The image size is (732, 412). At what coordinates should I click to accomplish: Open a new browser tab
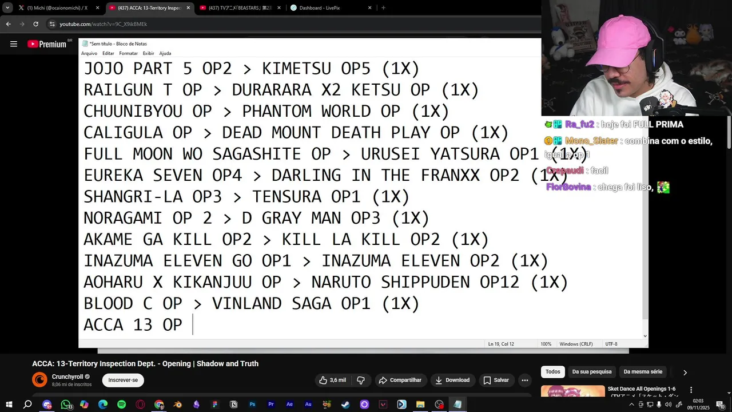(383, 8)
